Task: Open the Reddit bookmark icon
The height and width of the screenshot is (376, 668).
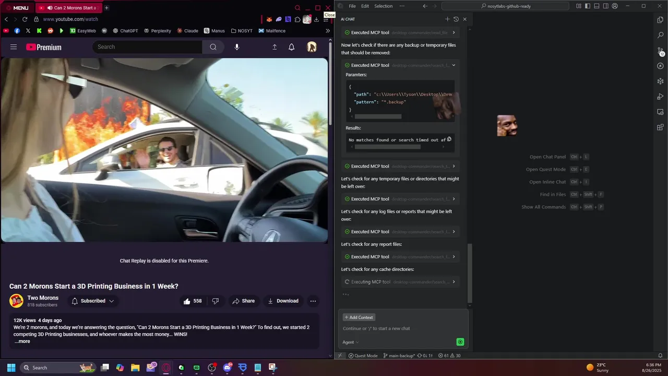Action: [51, 31]
